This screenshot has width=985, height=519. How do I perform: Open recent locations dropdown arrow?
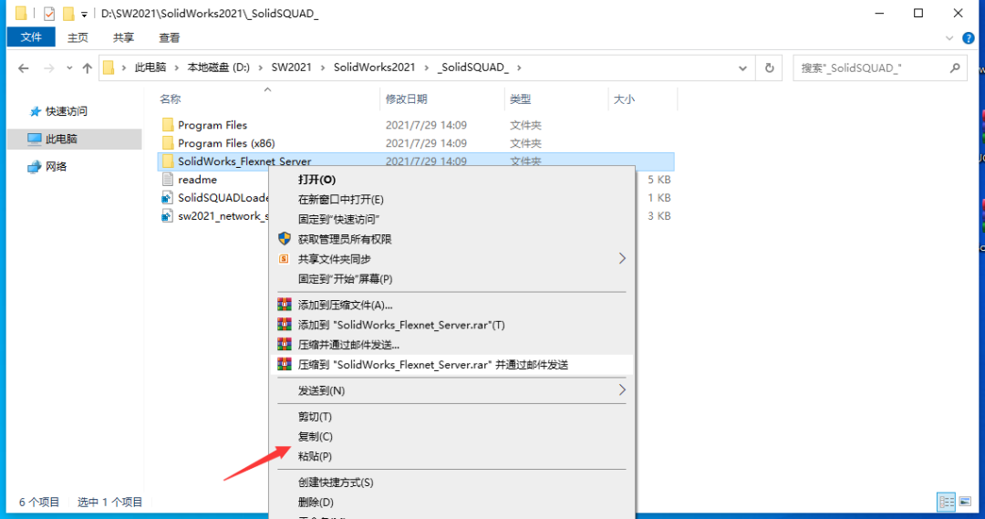coord(69,67)
